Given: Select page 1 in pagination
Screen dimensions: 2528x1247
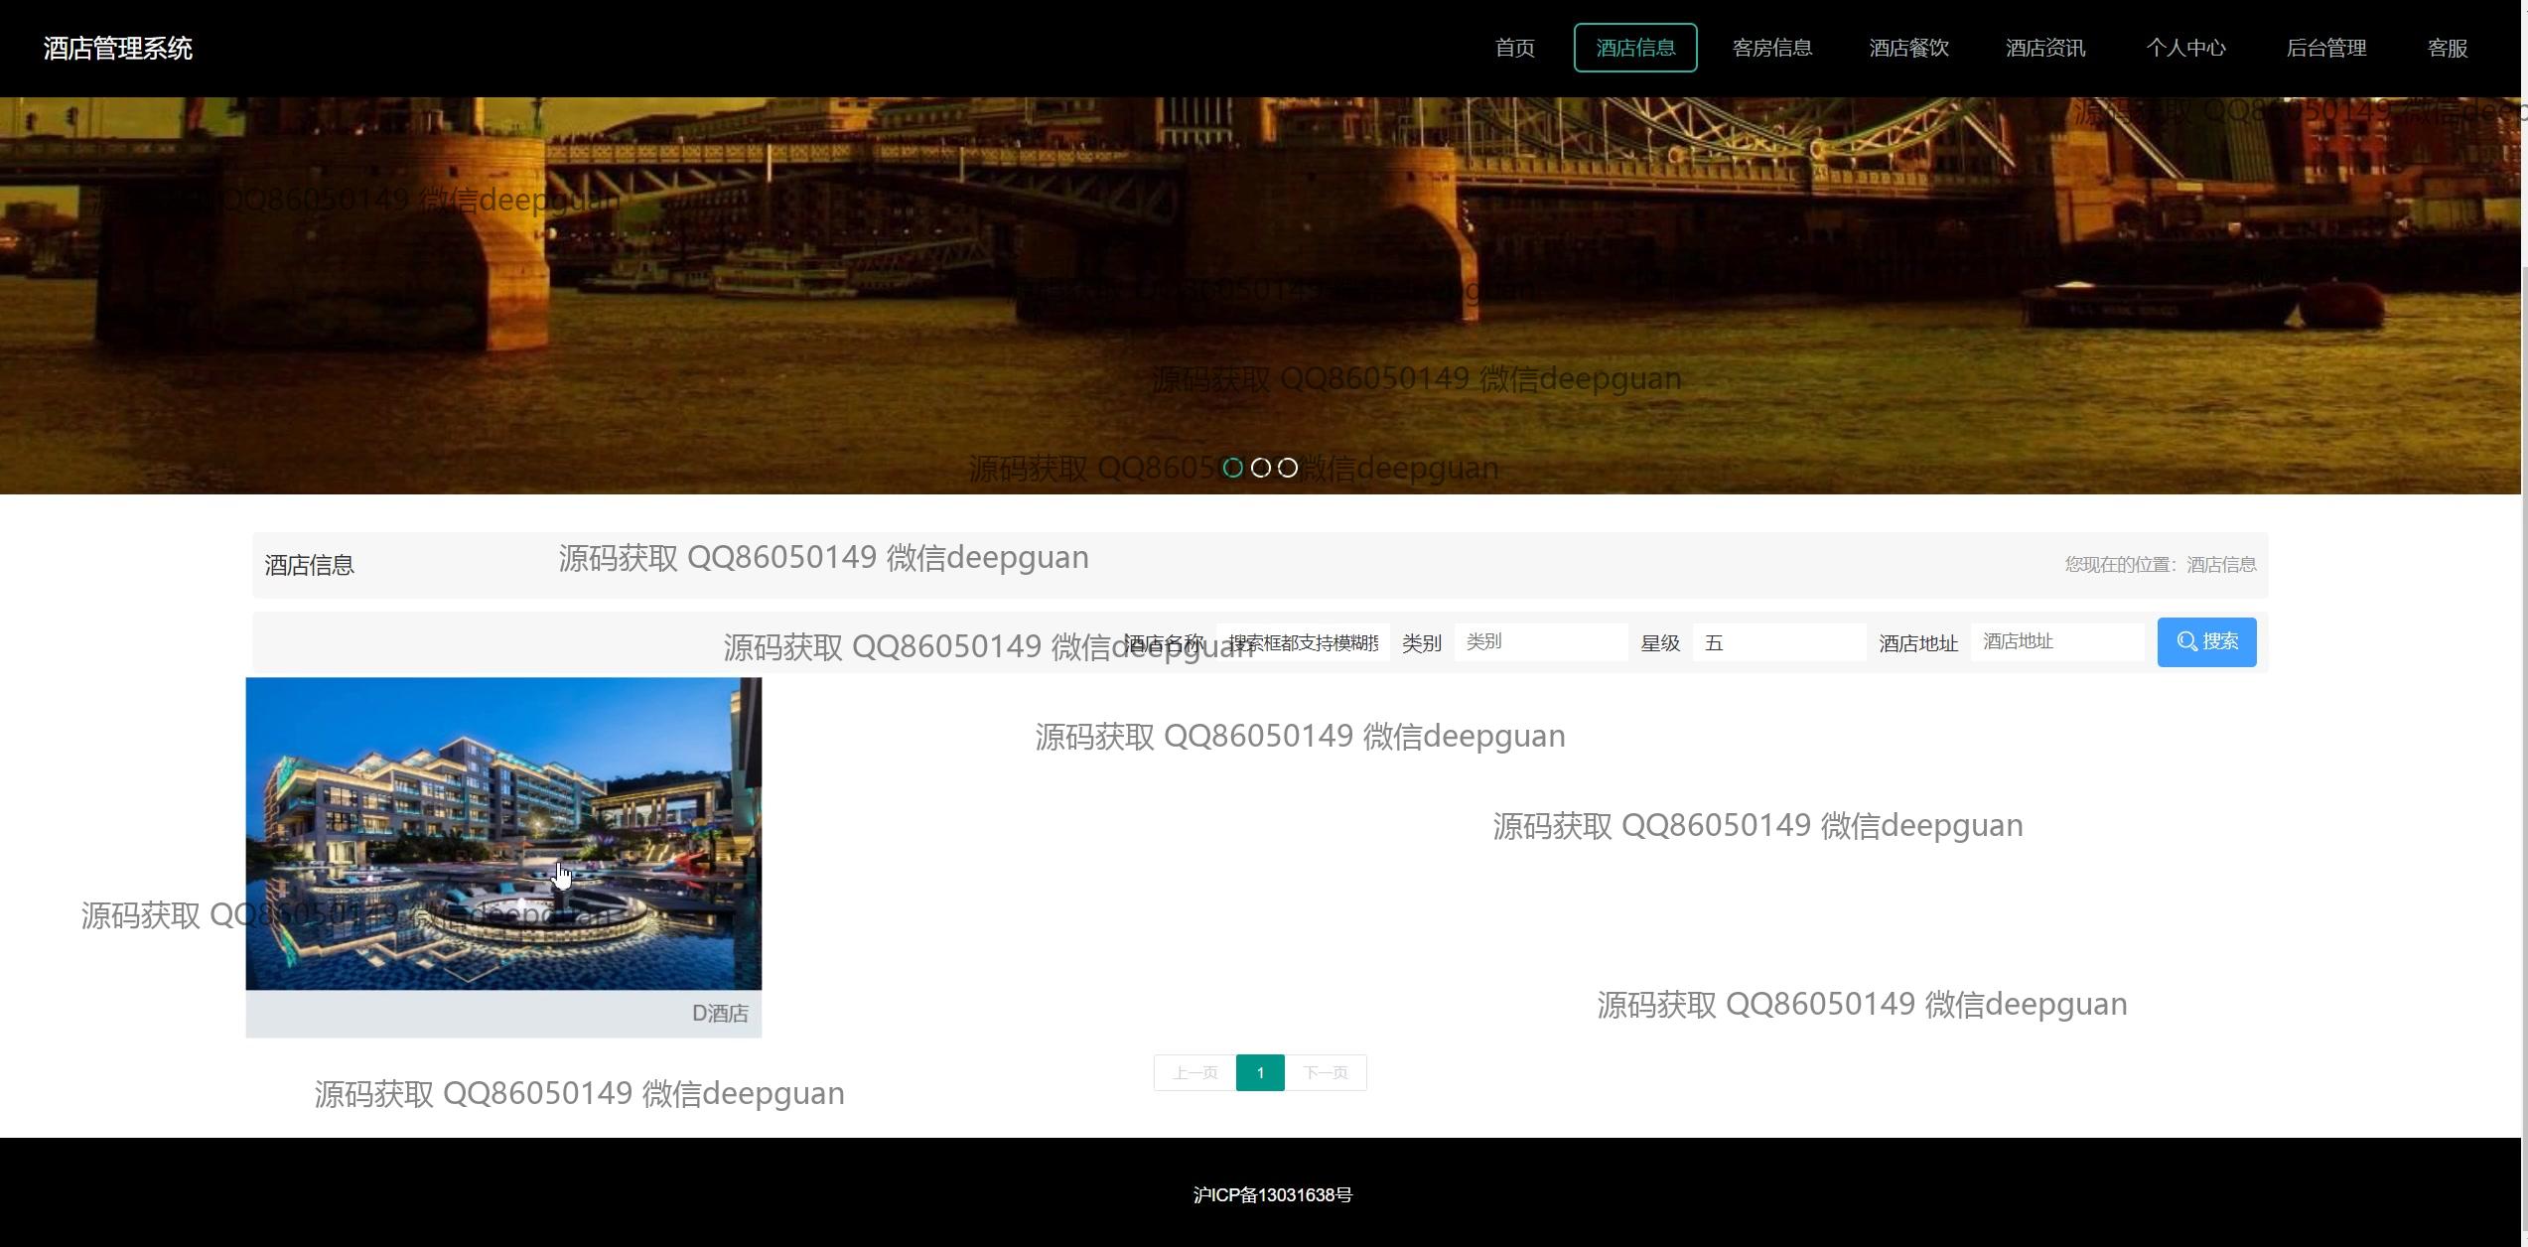Looking at the screenshot, I should 1260,1072.
